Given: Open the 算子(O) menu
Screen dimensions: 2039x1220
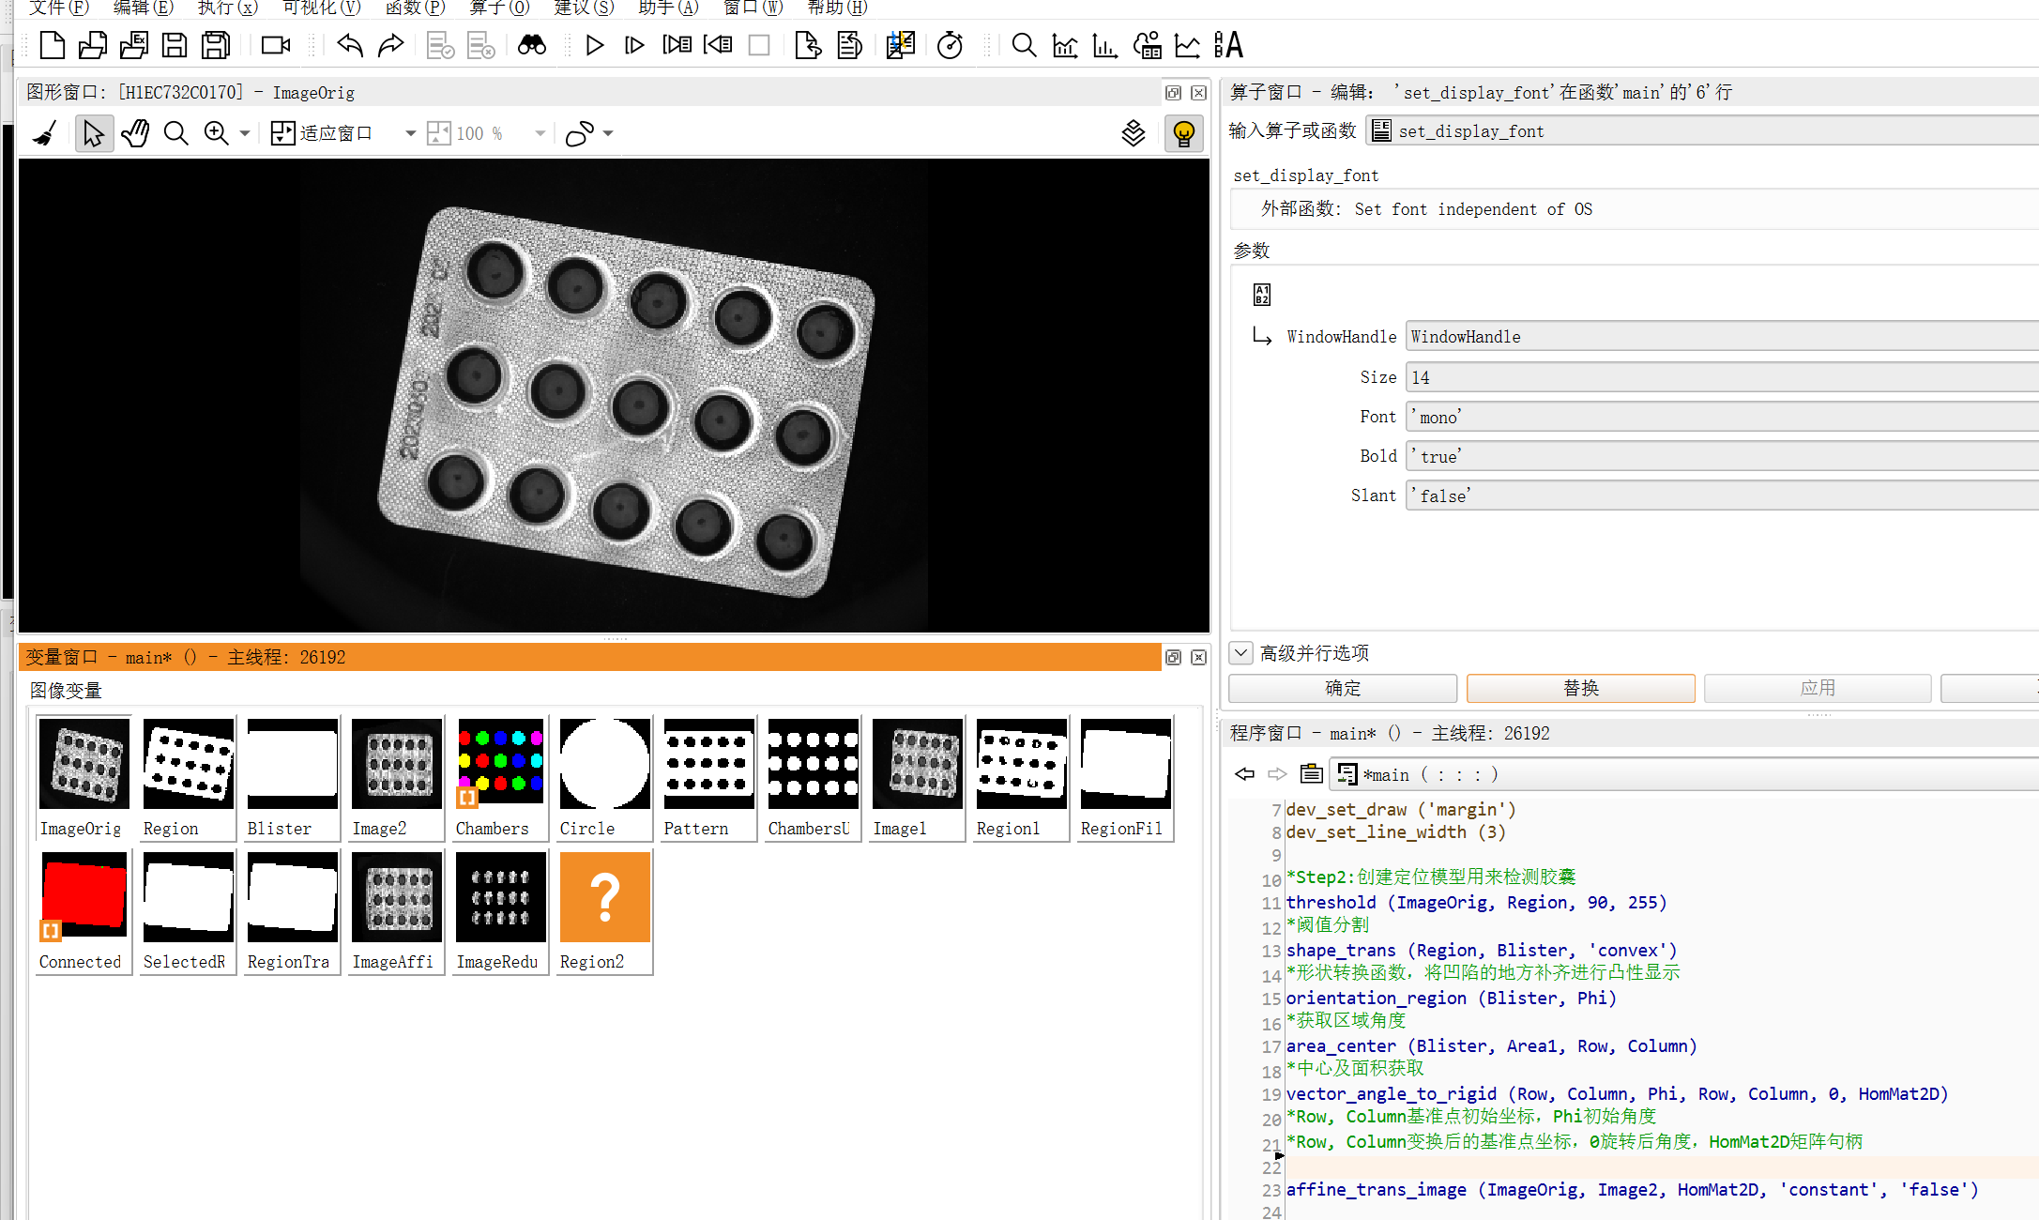Looking at the screenshot, I should pyautogui.click(x=499, y=8).
